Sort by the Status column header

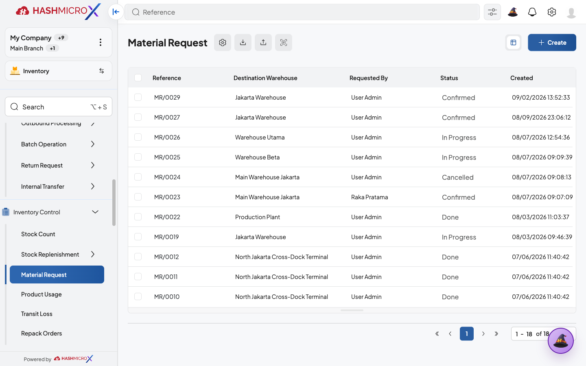point(449,78)
